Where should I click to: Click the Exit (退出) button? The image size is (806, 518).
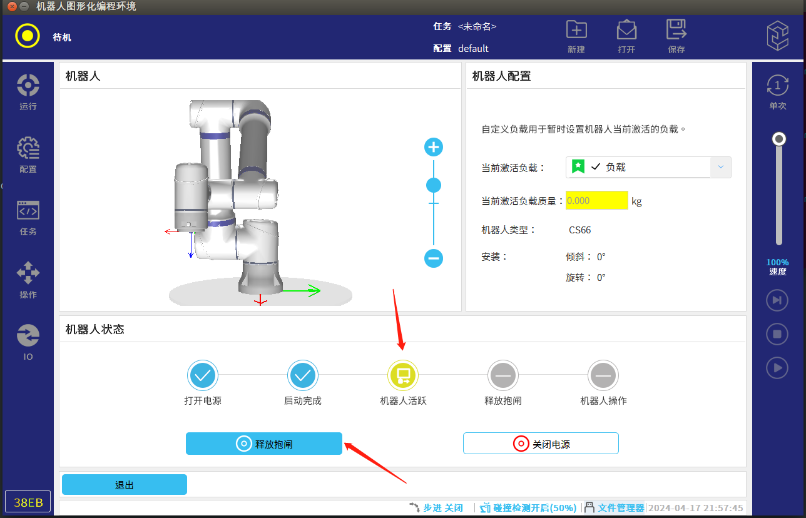coord(125,485)
